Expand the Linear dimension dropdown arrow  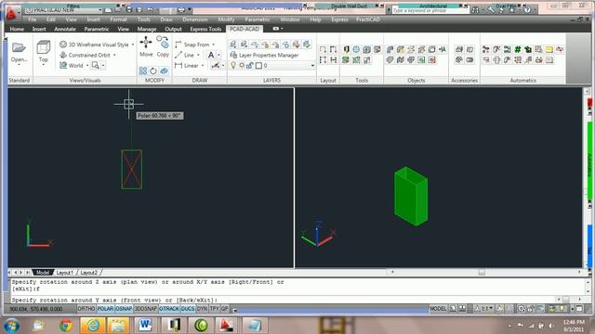[203, 66]
